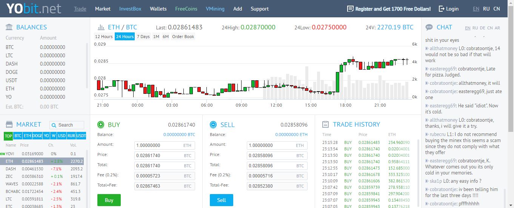Click the Market bank icon

coord(9,124)
